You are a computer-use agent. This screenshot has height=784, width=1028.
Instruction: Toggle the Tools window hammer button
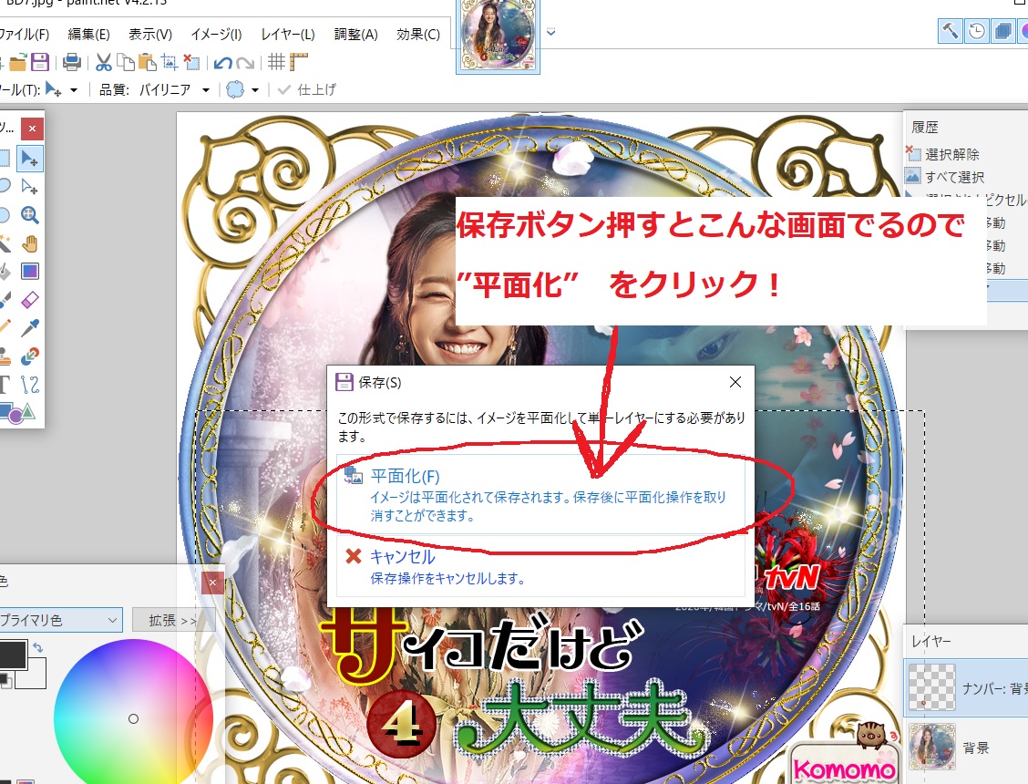point(950,31)
